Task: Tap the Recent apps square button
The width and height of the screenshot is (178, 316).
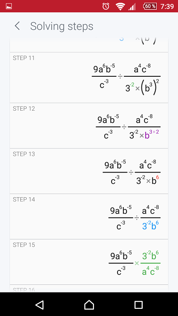Action: 139,305
